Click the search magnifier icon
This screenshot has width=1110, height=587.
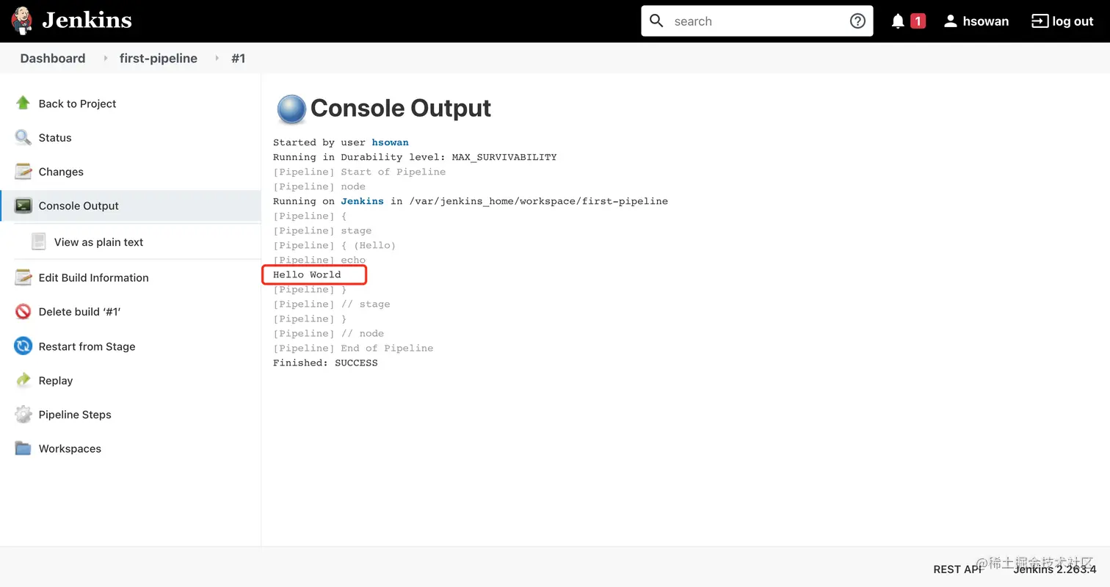(657, 21)
